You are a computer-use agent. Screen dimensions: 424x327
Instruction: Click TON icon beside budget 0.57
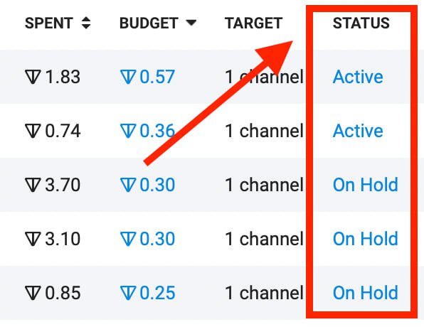pos(127,77)
